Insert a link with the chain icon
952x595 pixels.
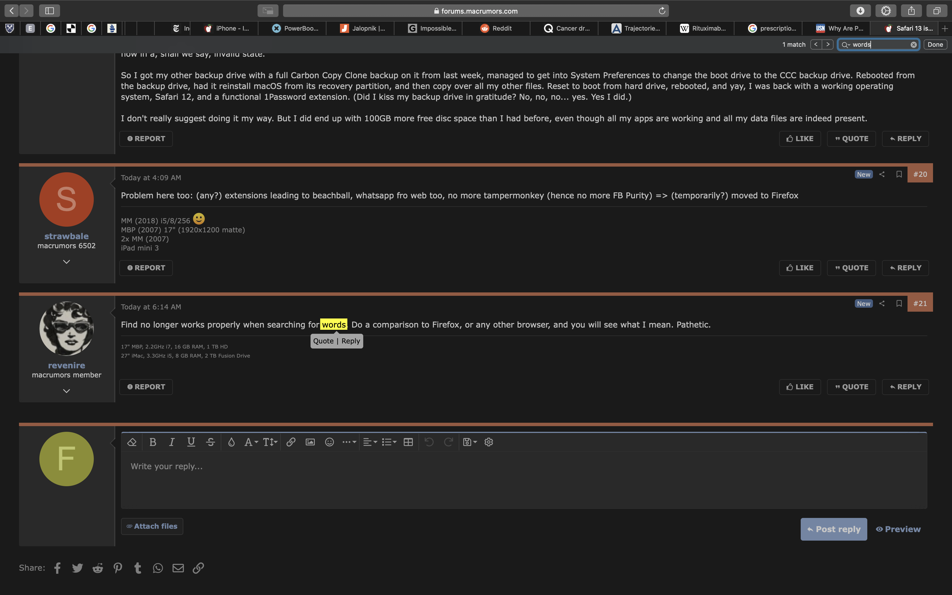tap(291, 442)
